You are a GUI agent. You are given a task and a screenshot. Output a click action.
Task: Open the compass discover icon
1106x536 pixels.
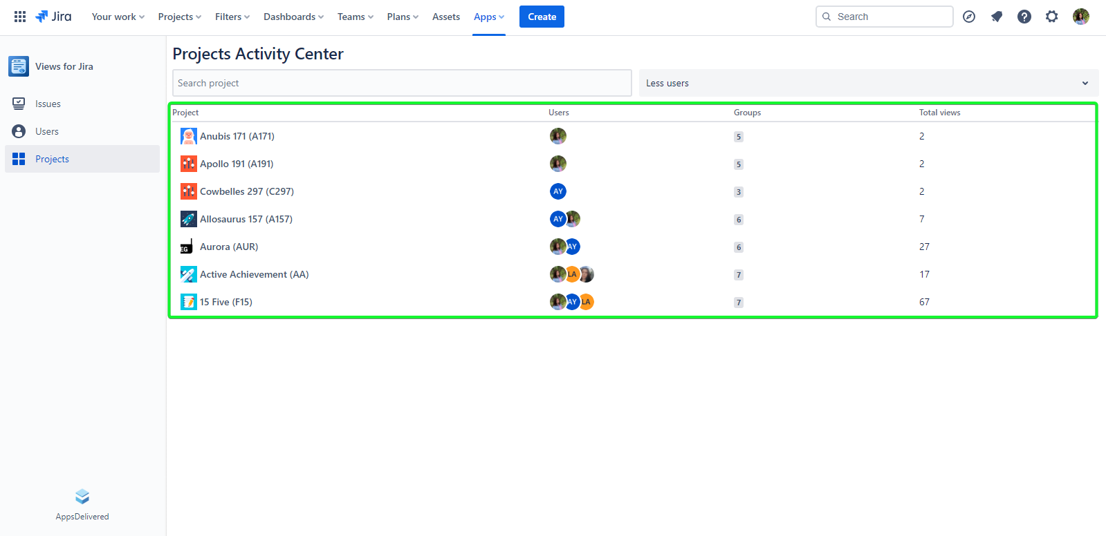tap(969, 17)
